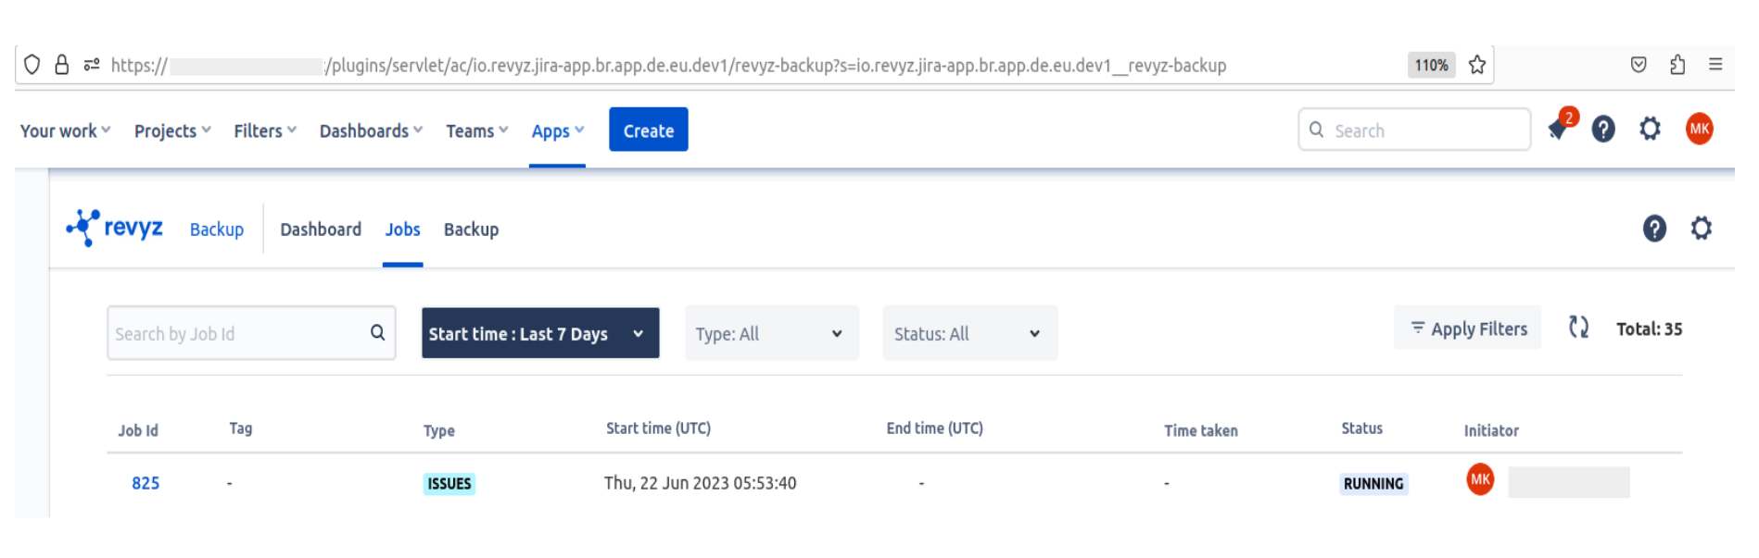Open Jira help question mark icon
The width and height of the screenshot is (1759, 558).
click(x=1603, y=130)
